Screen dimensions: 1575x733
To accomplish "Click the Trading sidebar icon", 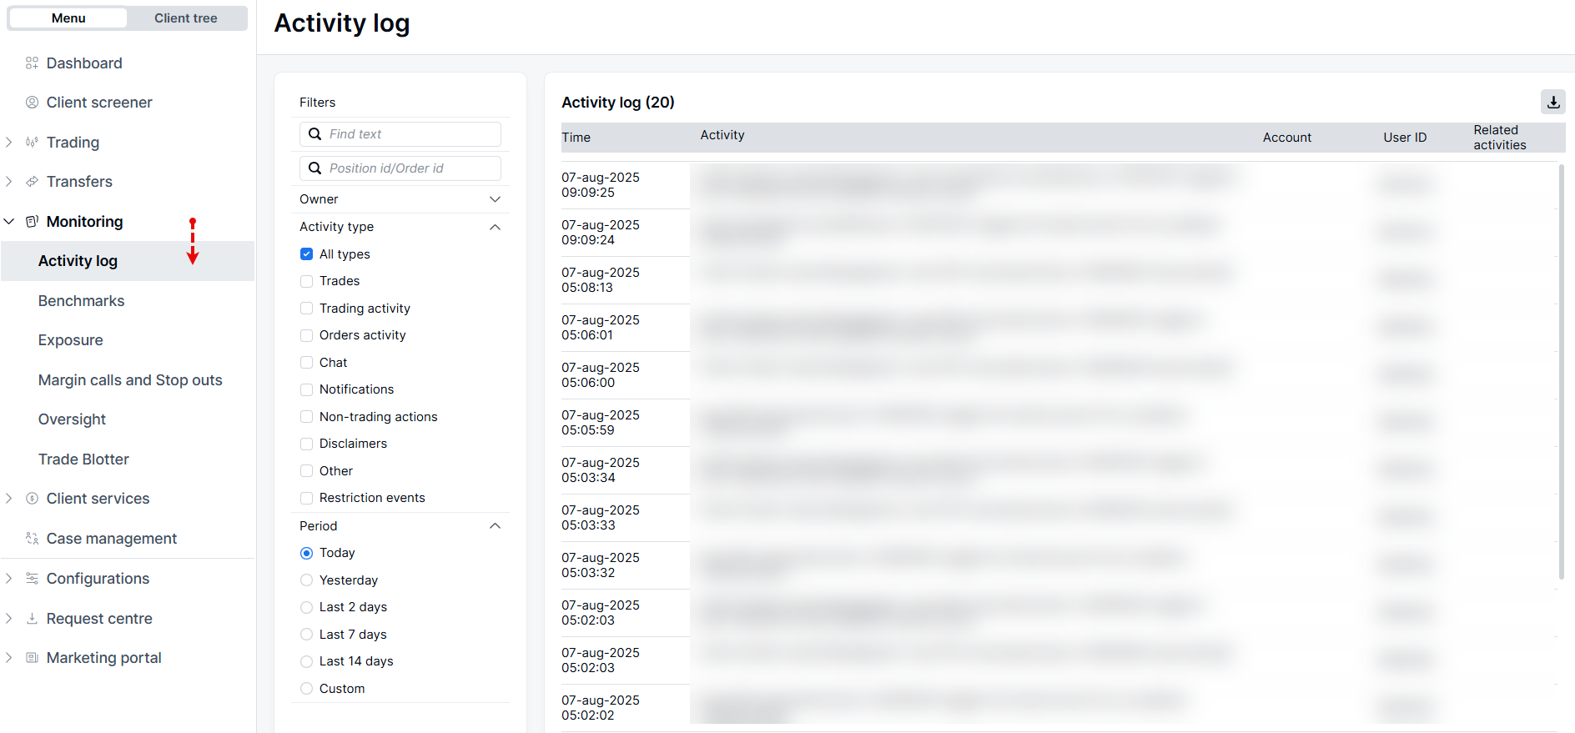I will [32, 143].
